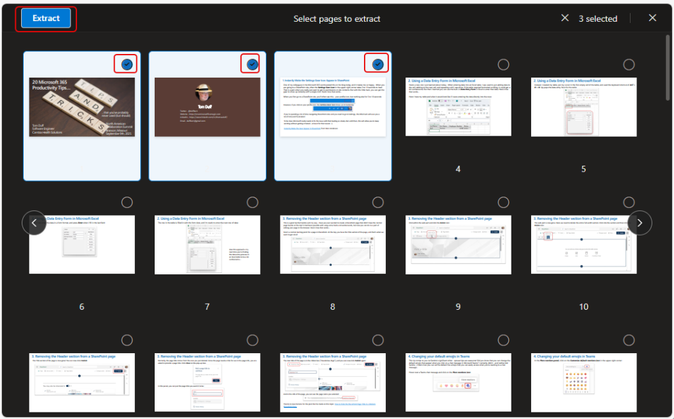Viewport: 674px width, 419px height.
Task: Click the page 10 thumbnail
Action: click(x=584, y=245)
